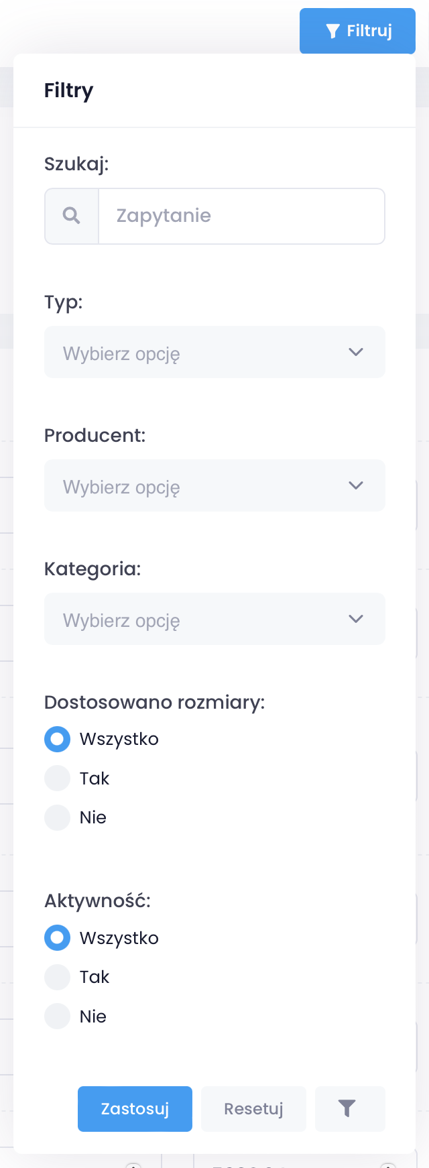Click the chevron arrow in the Typ field
This screenshot has height=1168, width=429.
[356, 352]
